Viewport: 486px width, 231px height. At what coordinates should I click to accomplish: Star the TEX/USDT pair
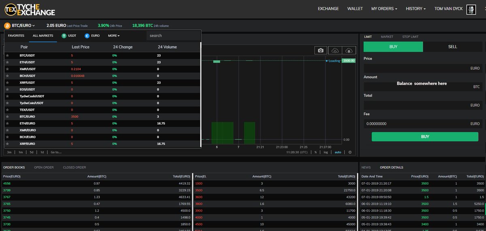coord(7,110)
